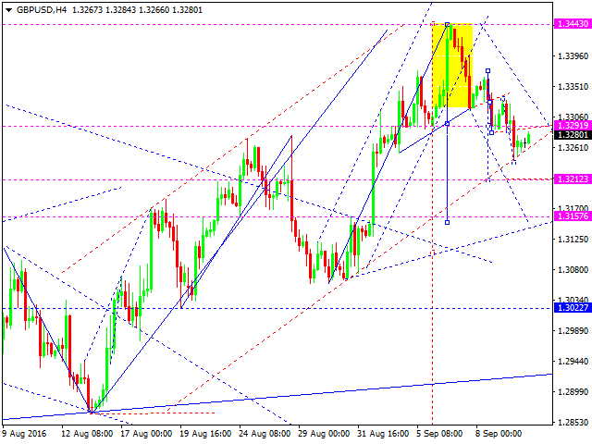Screen dimensions: 592x444
Task: Click the GBPUSD,H4 chart title text
Action: pyautogui.click(x=42, y=10)
